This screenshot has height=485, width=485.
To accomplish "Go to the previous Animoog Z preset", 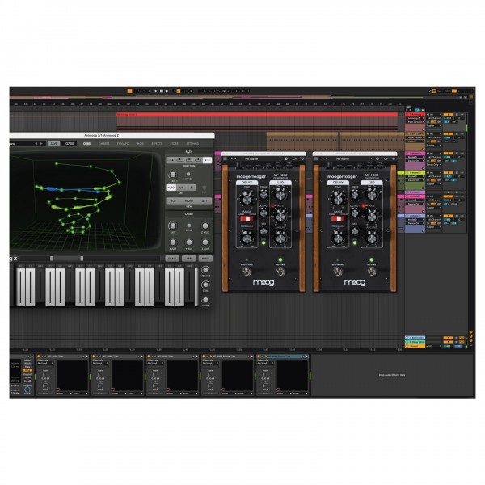I will 36,144.
